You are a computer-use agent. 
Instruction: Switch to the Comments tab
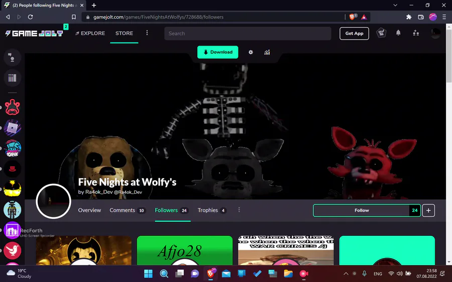127,210
